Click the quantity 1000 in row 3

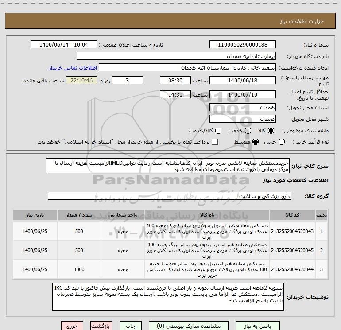(x=79, y=269)
